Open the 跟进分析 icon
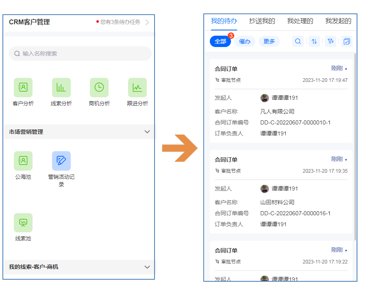 pos(137,87)
